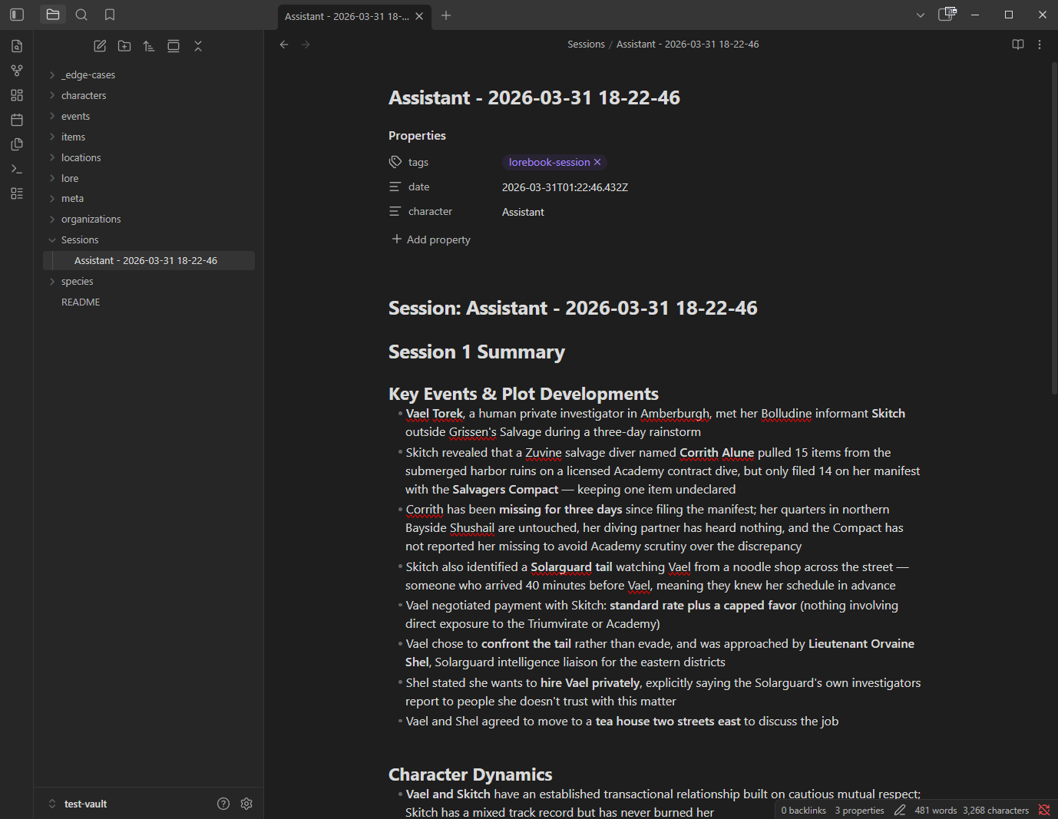The width and height of the screenshot is (1058, 819).
Task: Open the file explorer tab icon
Action: click(x=53, y=15)
